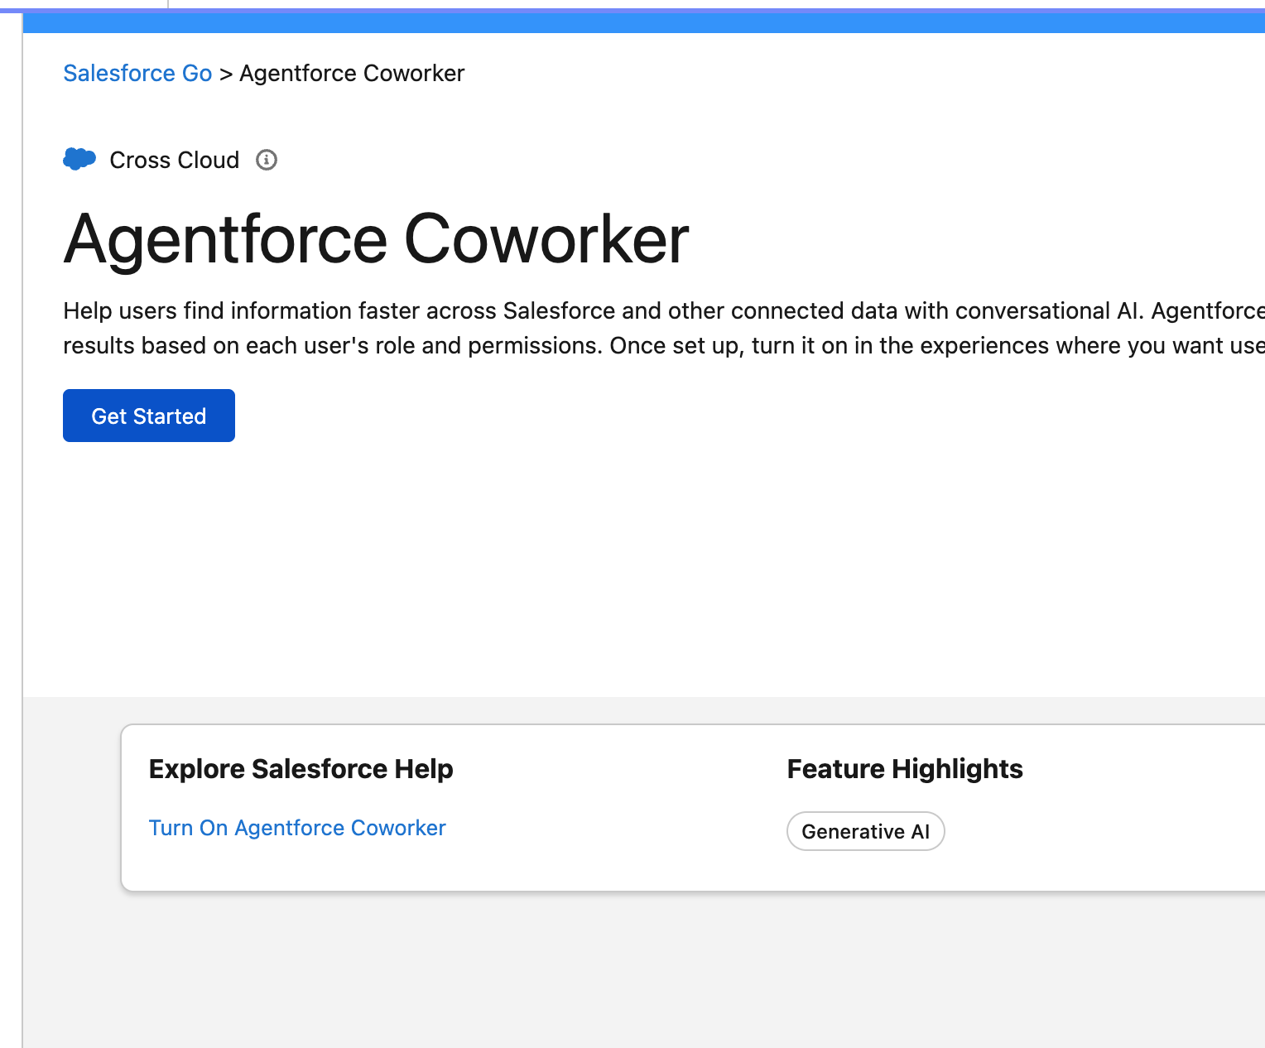The height and width of the screenshot is (1048, 1265).
Task: Open the Turn On Agentforce Coworker help link
Action: coord(297,828)
